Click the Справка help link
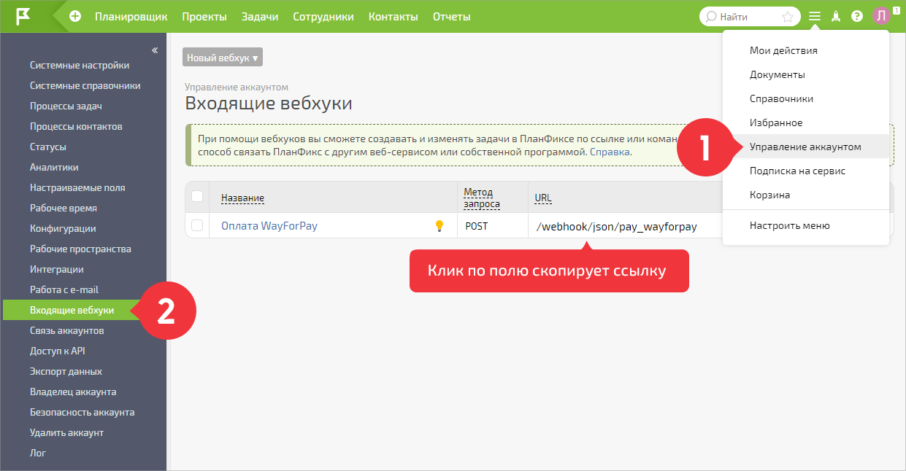906x471 pixels. [610, 152]
